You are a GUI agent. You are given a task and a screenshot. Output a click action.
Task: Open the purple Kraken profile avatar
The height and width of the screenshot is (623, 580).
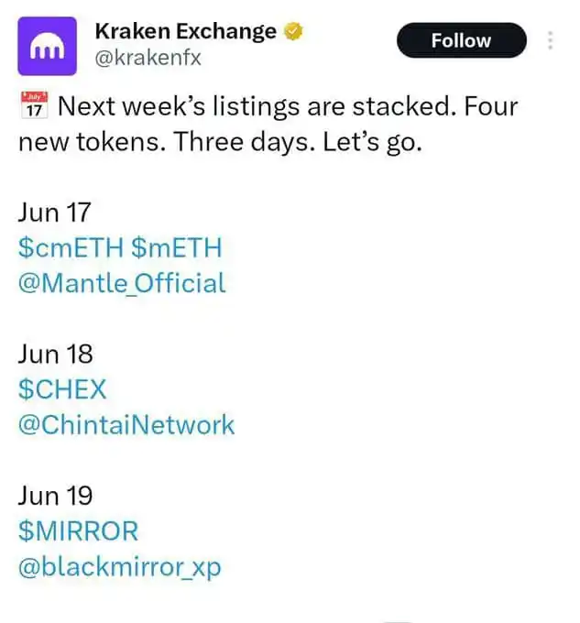(x=48, y=46)
